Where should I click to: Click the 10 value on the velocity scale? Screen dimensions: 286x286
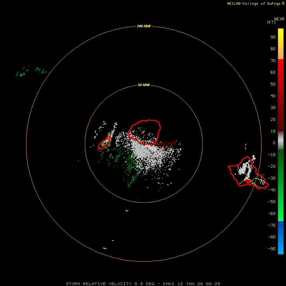coord(273,131)
